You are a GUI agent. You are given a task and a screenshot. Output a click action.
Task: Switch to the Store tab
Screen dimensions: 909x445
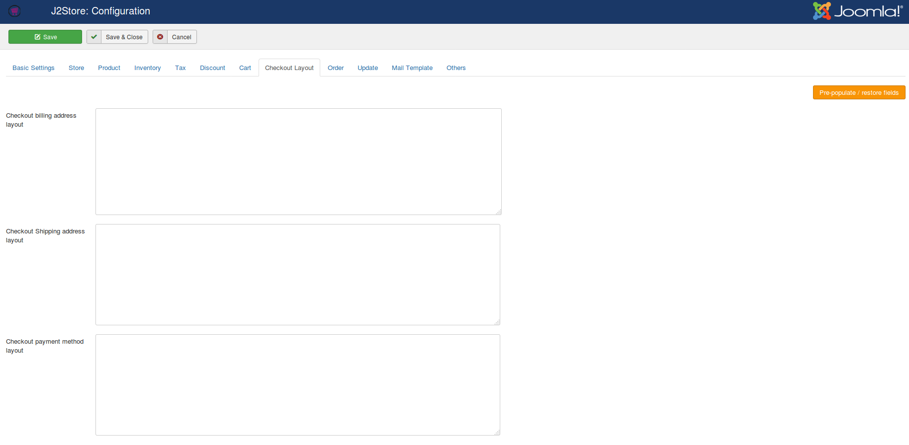[x=76, y=68]
